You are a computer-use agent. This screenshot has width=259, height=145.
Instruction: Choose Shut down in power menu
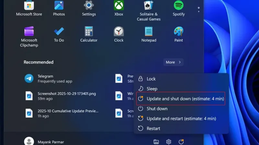click(x=181, y=109)
